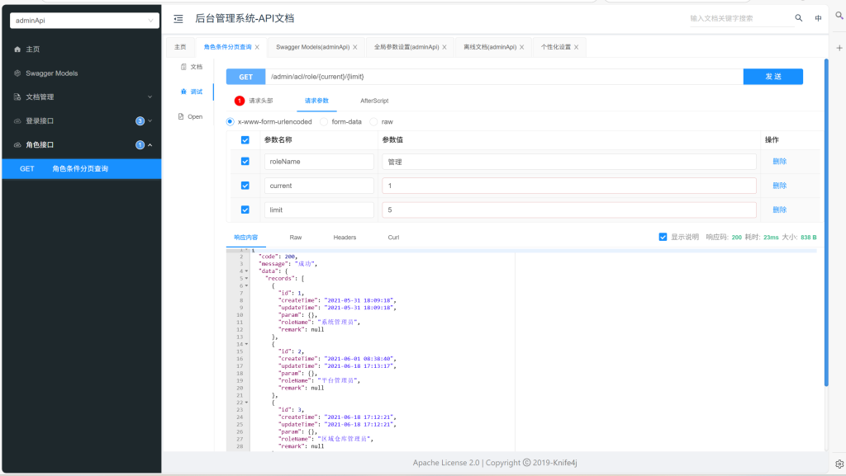
Task: Toggle the 显示说明 checkbox
Action: [x=663, y=237]
